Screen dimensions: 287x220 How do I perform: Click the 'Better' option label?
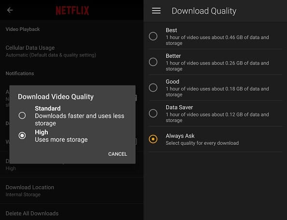coord(173,56)
